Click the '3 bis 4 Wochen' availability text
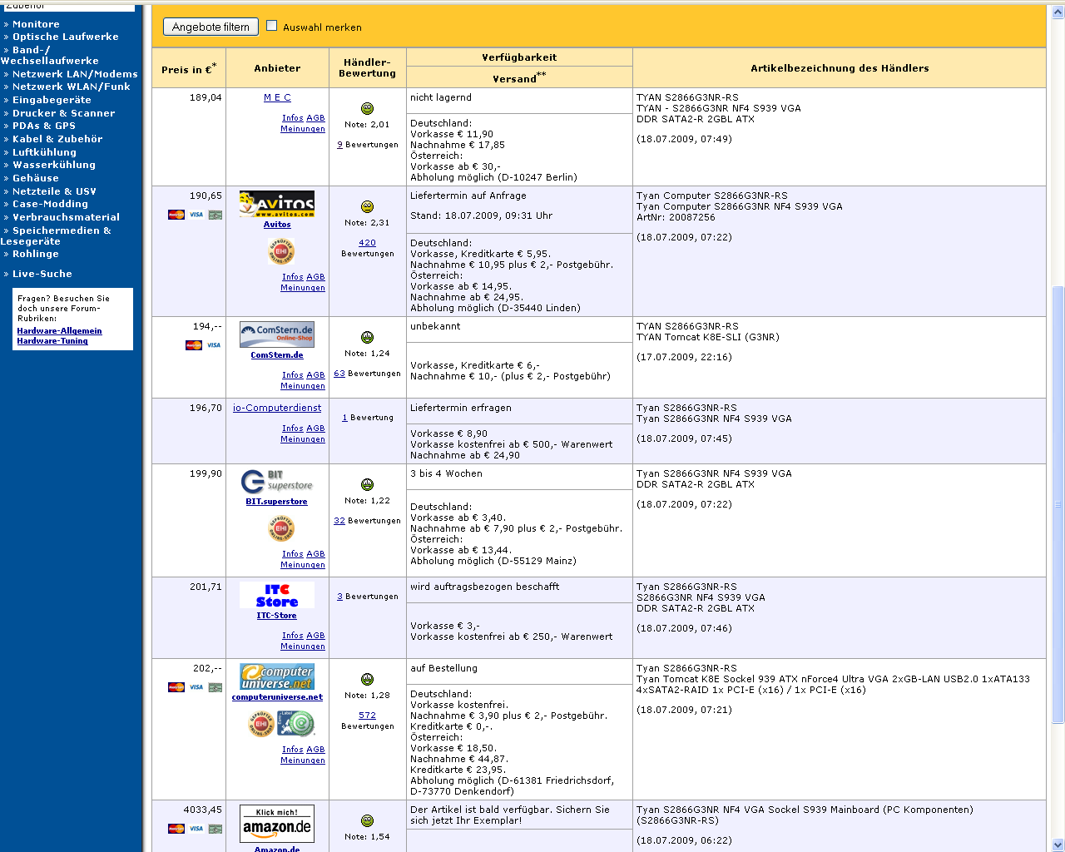Image resolution: width=1065 pixels, height=852 pixels. (x=446, y=473)
